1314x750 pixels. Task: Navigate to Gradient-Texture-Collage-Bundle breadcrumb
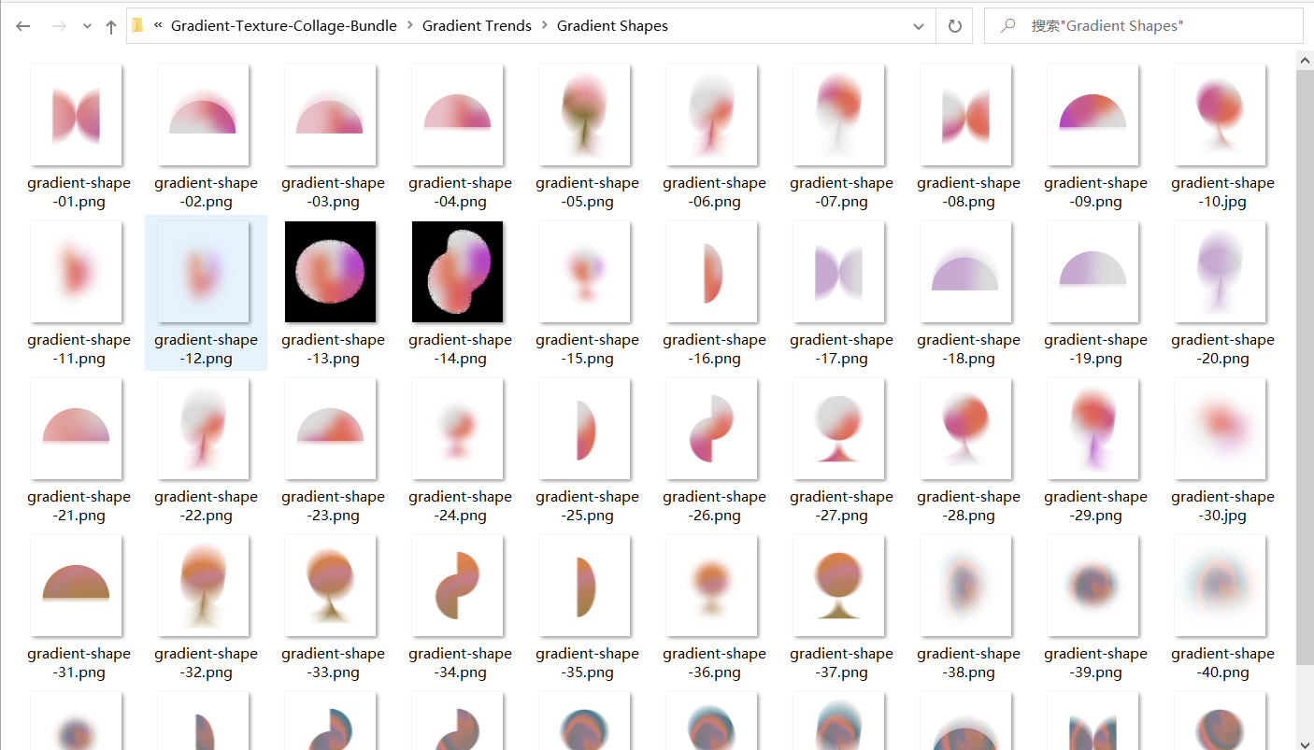pos(284,26)
